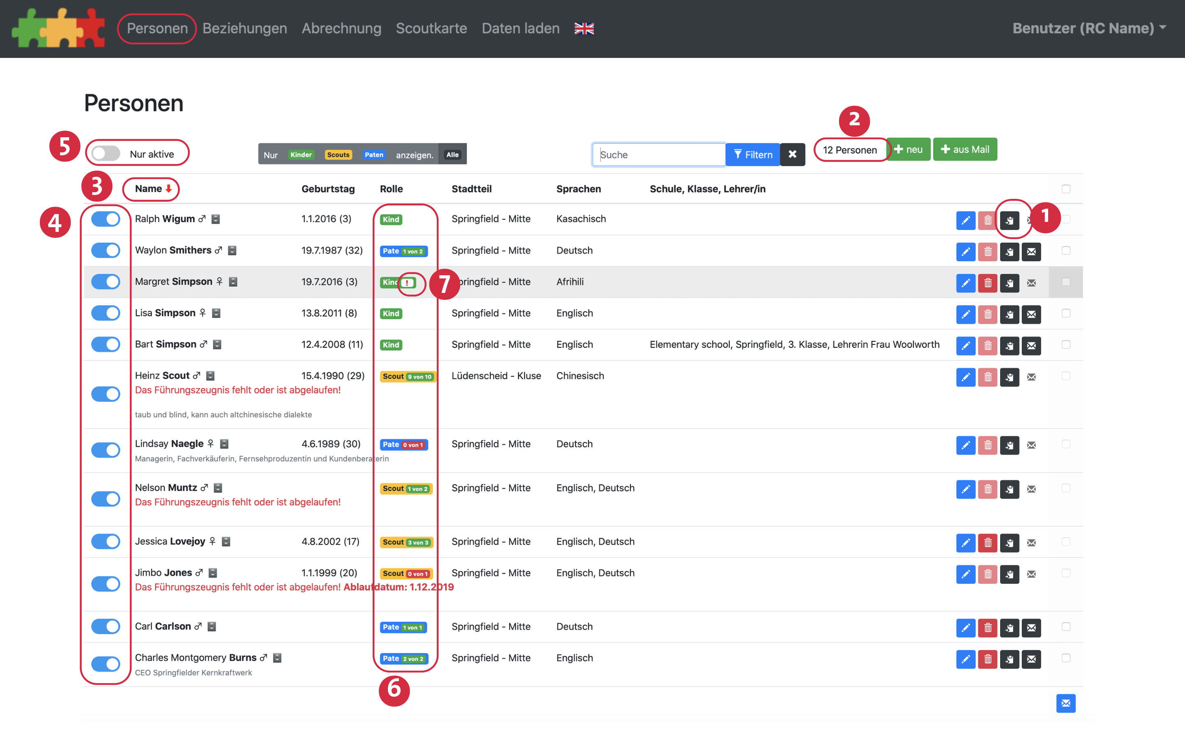The height and width of the screenshot is (737, 1185).
Task: Click the dark copy icon for Lisa Simpson's row
Action: (1010, 314)
